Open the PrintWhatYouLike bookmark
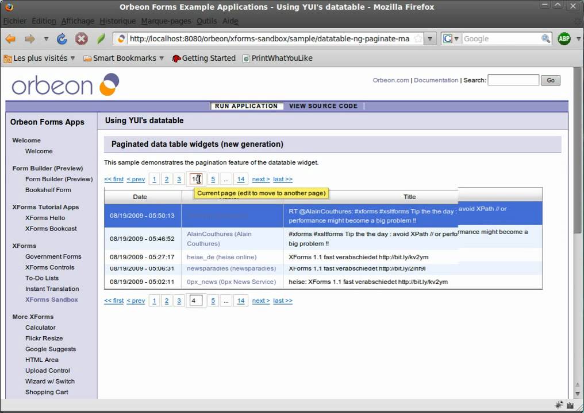This screenshot has width=584, height=413. click(x=278, y=59)
